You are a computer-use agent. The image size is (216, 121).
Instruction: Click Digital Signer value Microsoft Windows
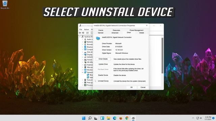[122, 53]
